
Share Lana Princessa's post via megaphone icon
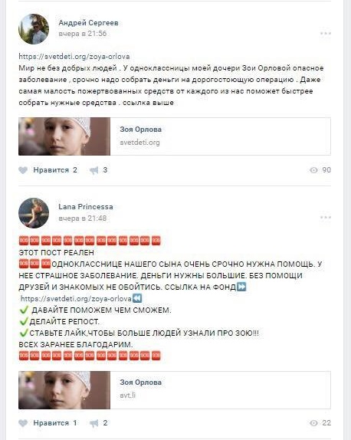tap(94, 423)
